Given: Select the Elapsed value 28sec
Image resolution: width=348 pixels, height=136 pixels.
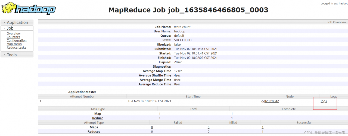Looking at the screenshot, I should [178, 62].
